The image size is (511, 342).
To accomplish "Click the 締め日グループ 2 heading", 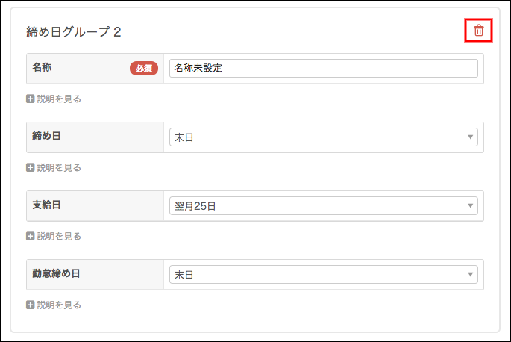I will (x=74, y=32).
